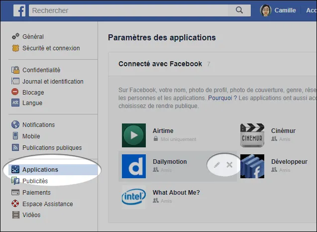Open the What About Me? app name
The height and width of the screenshot is (232, 317).
coord(176,192)
